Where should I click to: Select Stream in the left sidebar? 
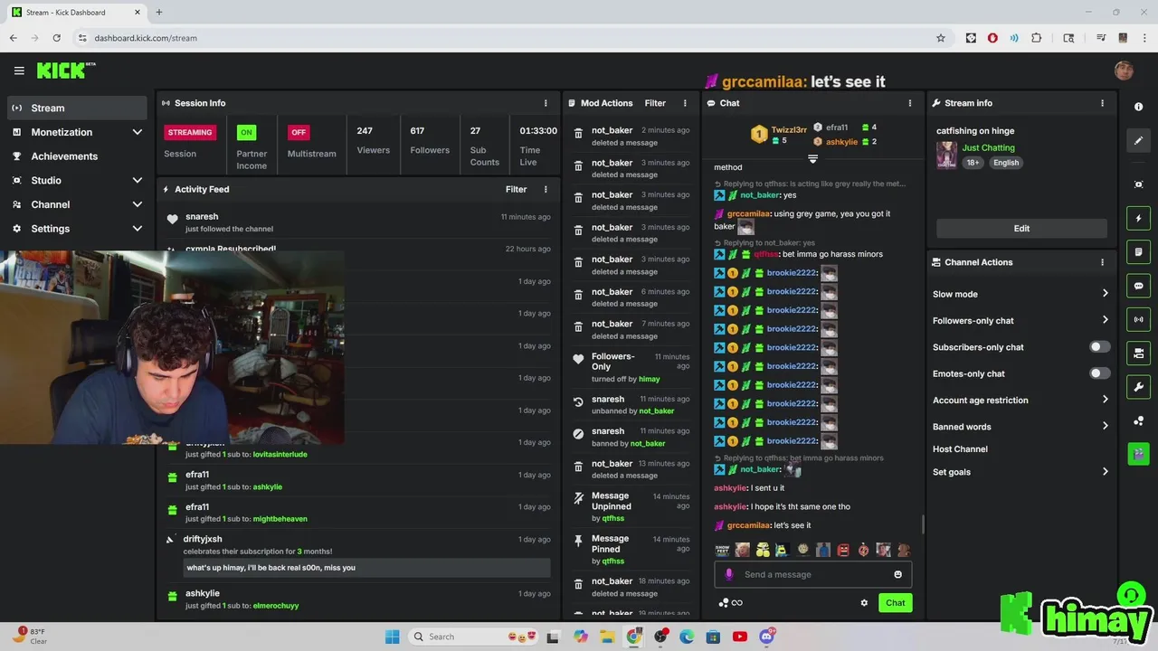77,108
